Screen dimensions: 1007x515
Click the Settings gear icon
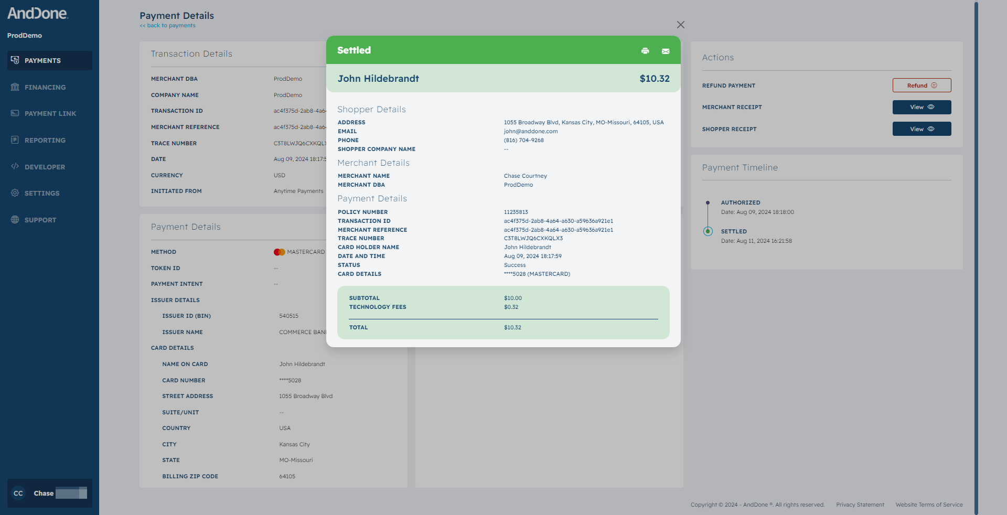(15, 193)
